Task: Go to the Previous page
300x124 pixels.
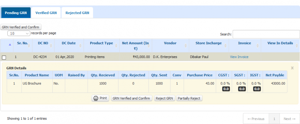Action: pos(256,119)
